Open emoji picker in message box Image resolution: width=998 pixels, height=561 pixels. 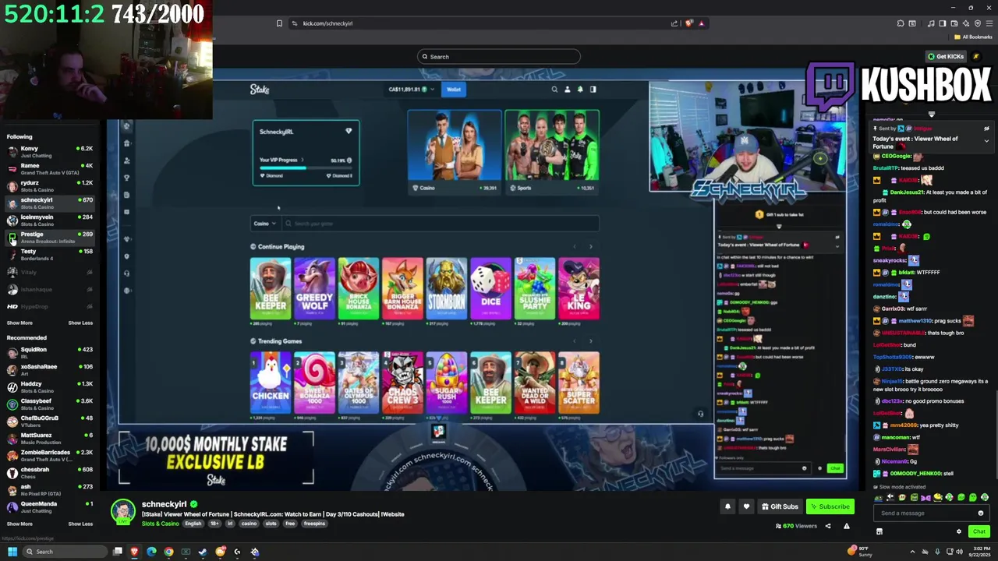(981, 513)
